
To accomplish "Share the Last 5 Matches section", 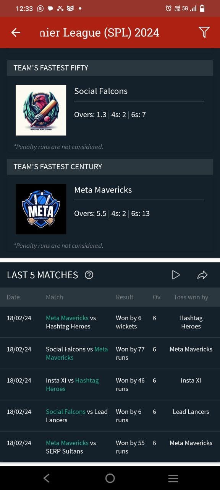I will pos(202,275).
